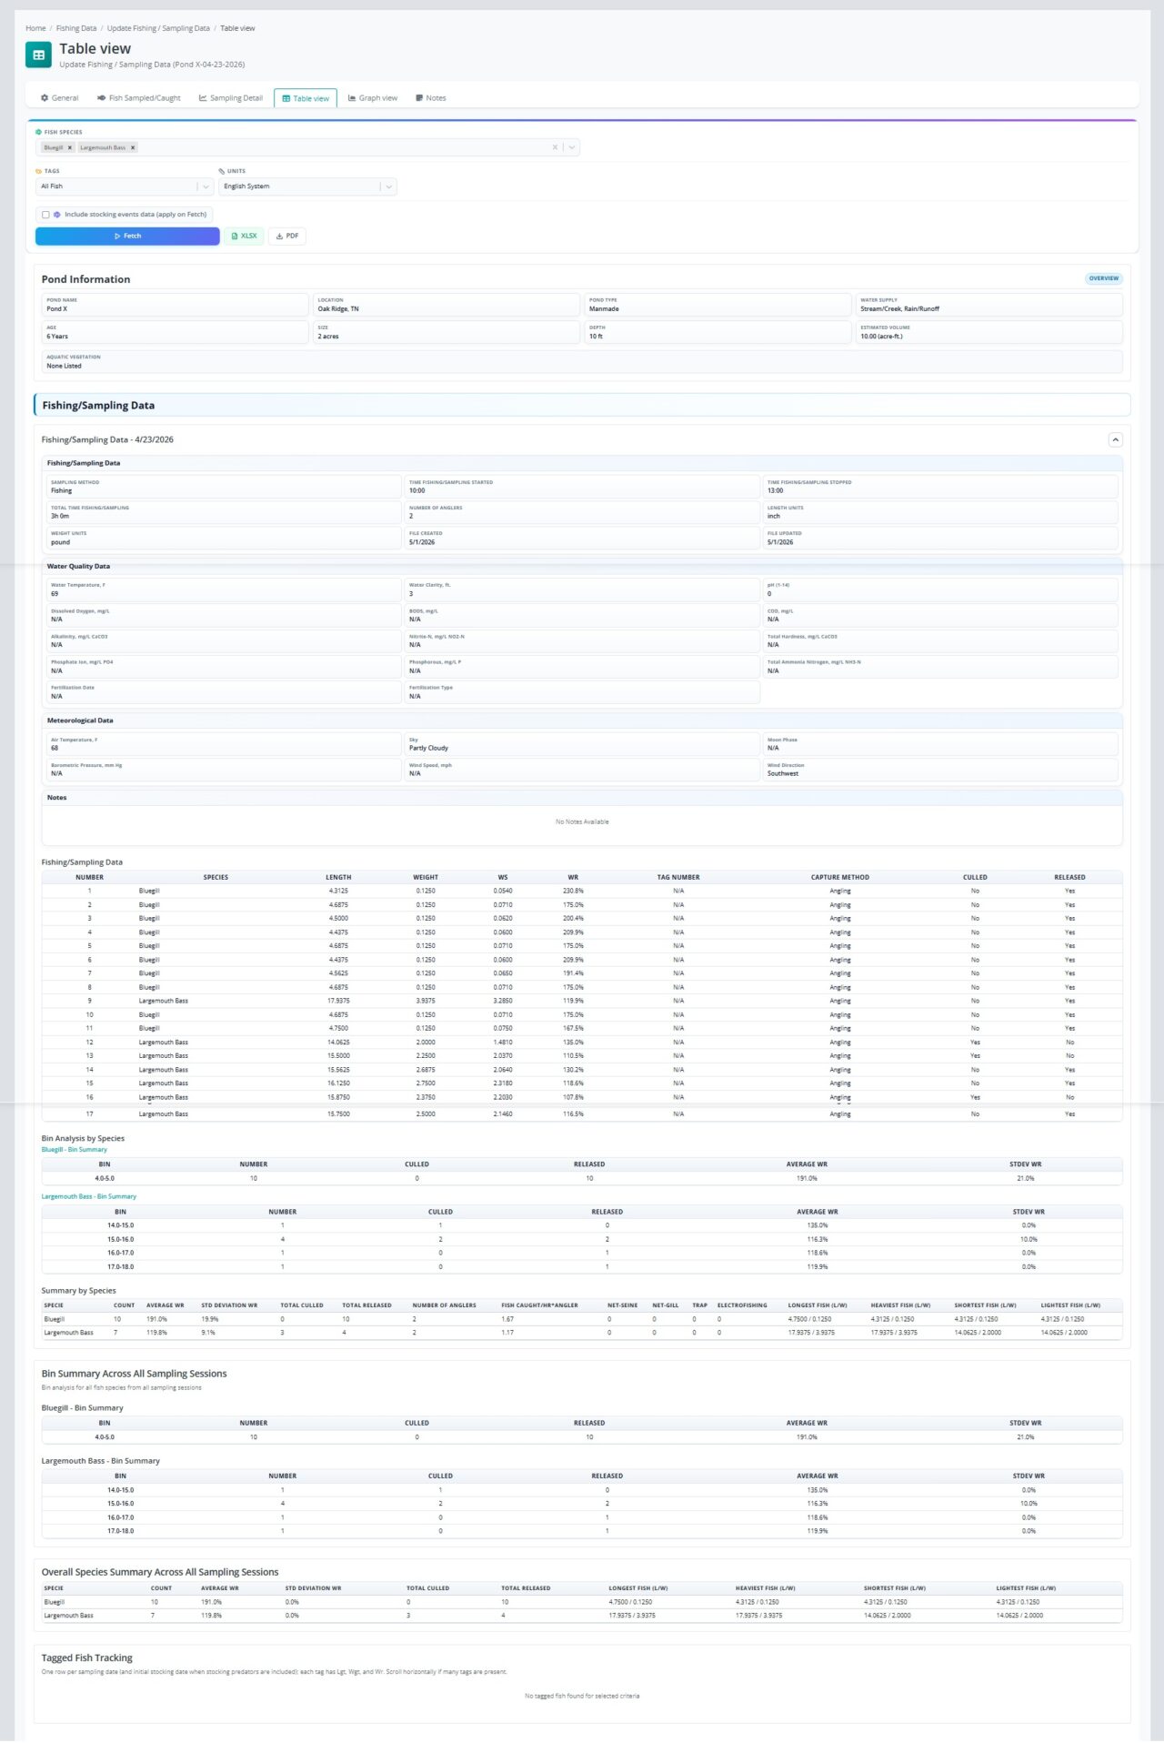Open the Fishing Data breadcrumb link
This screenshot has width=1164, height=1743.
click(x=76, y=28)
